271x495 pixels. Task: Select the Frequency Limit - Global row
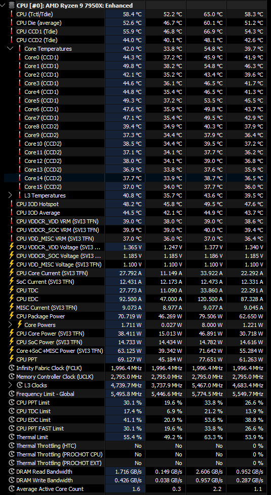136,393
